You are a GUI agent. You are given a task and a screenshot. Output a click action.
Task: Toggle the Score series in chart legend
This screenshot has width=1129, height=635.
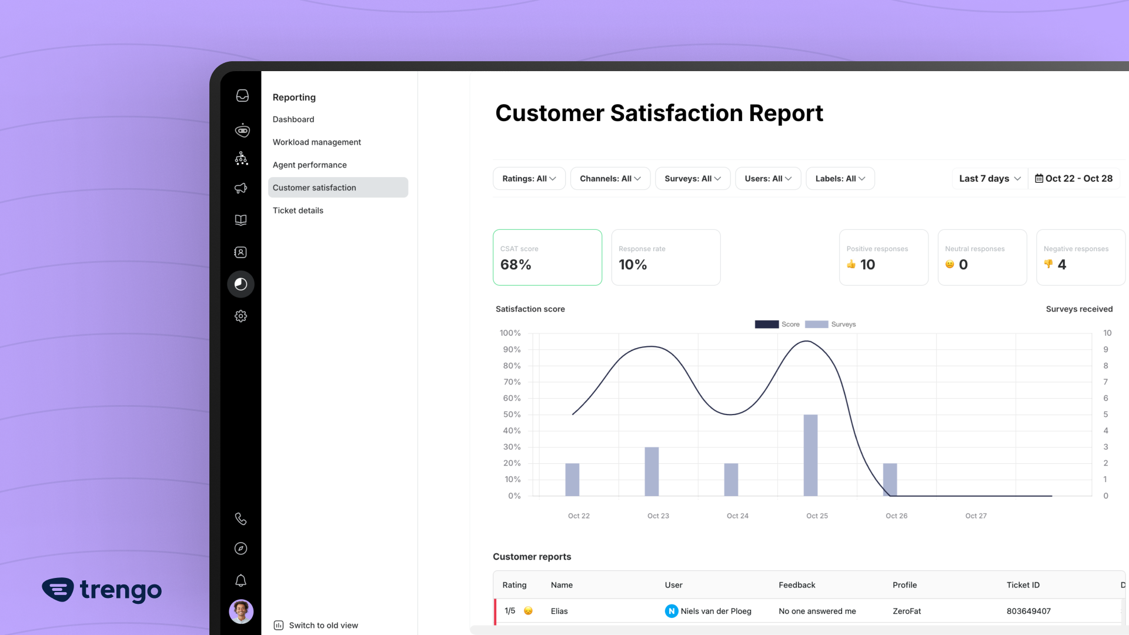[777, 325]
